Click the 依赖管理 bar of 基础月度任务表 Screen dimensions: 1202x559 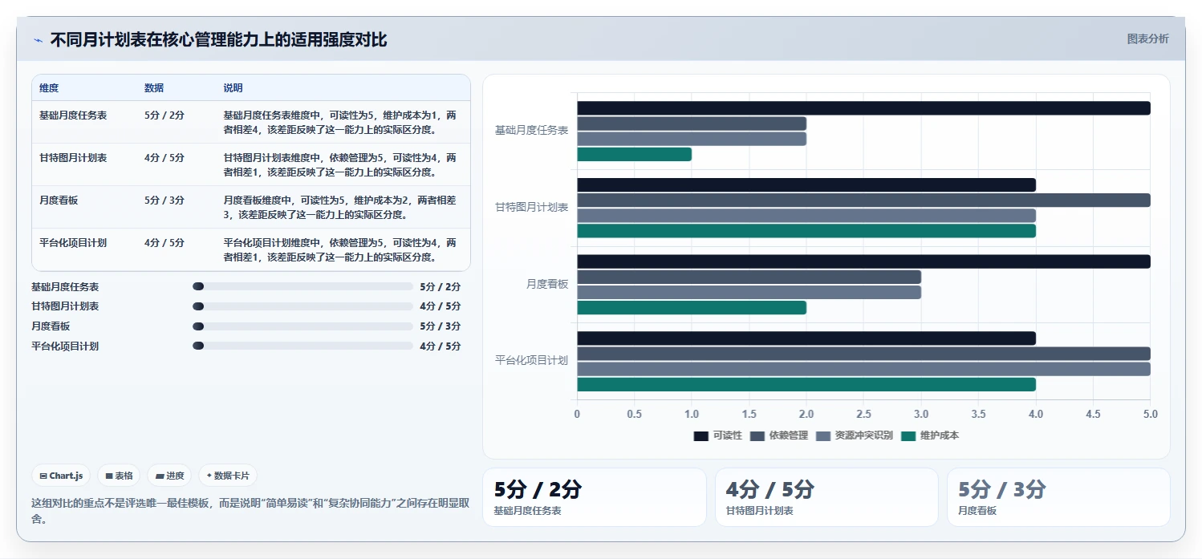692,124
